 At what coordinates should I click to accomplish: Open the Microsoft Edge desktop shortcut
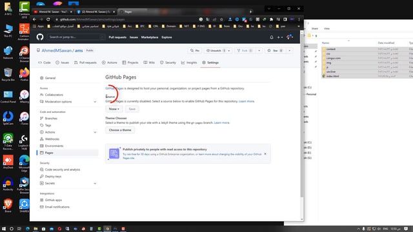(x=25, y=163)
